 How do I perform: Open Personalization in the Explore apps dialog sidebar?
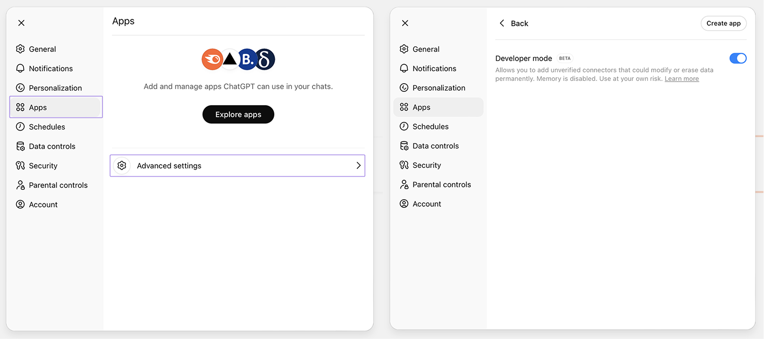[55, 88]
